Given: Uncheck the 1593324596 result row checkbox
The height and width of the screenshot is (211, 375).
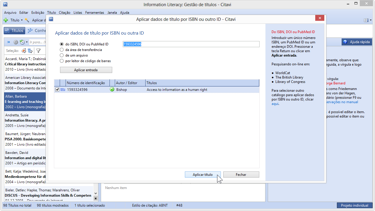Looking at the screenshot, I should 57,89.
